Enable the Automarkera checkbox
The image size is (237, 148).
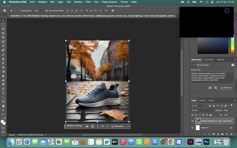pos(19,11)
